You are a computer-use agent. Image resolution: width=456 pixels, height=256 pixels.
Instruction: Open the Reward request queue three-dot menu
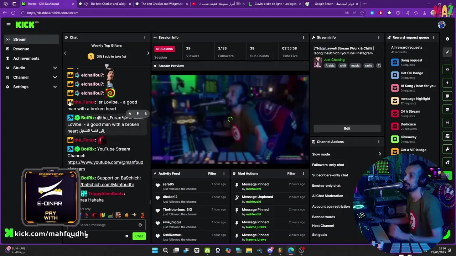433,37
